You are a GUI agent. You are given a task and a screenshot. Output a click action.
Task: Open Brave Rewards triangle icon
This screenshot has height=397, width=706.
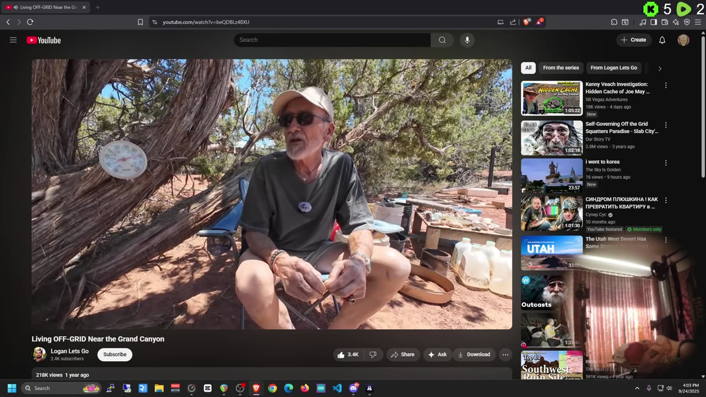click(x=539, y=22)
